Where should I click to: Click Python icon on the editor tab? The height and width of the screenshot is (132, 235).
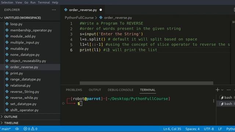tap(66, 10)
